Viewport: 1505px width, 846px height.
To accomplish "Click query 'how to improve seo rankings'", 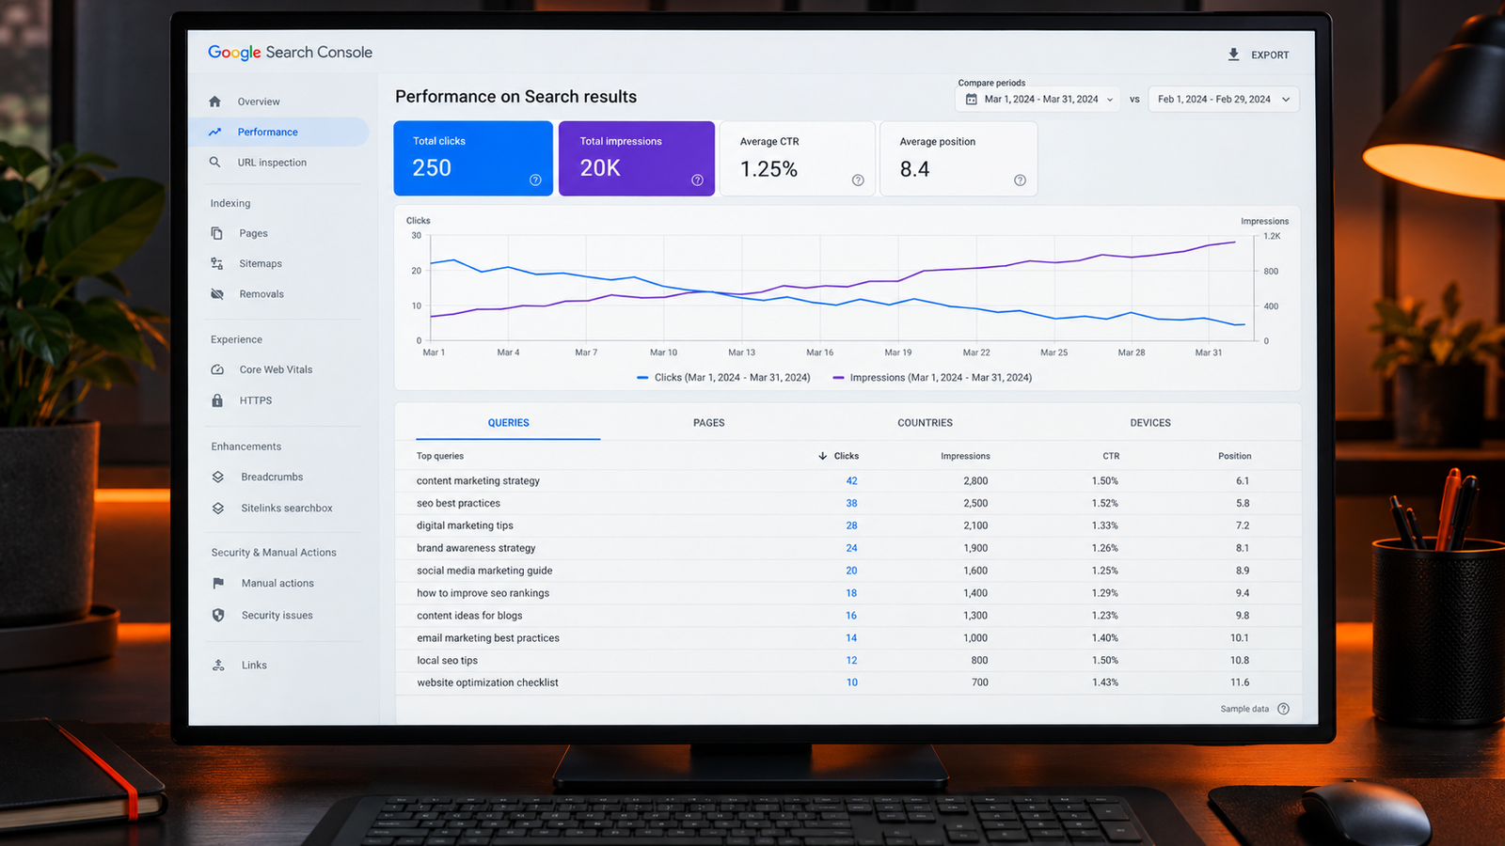I will [483, 593].
